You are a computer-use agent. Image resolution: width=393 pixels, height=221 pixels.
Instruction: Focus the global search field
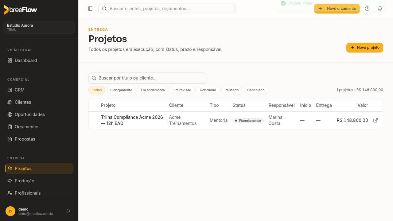coord(167,9)
